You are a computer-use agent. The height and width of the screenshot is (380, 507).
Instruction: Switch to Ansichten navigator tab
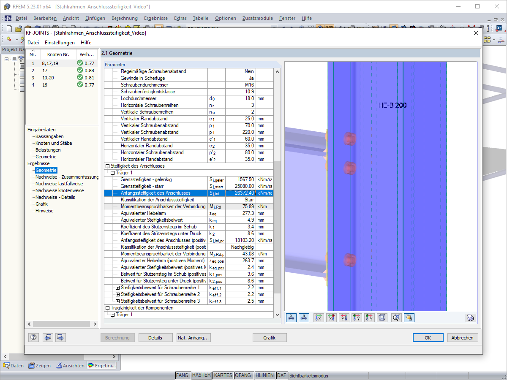(71, 366)
